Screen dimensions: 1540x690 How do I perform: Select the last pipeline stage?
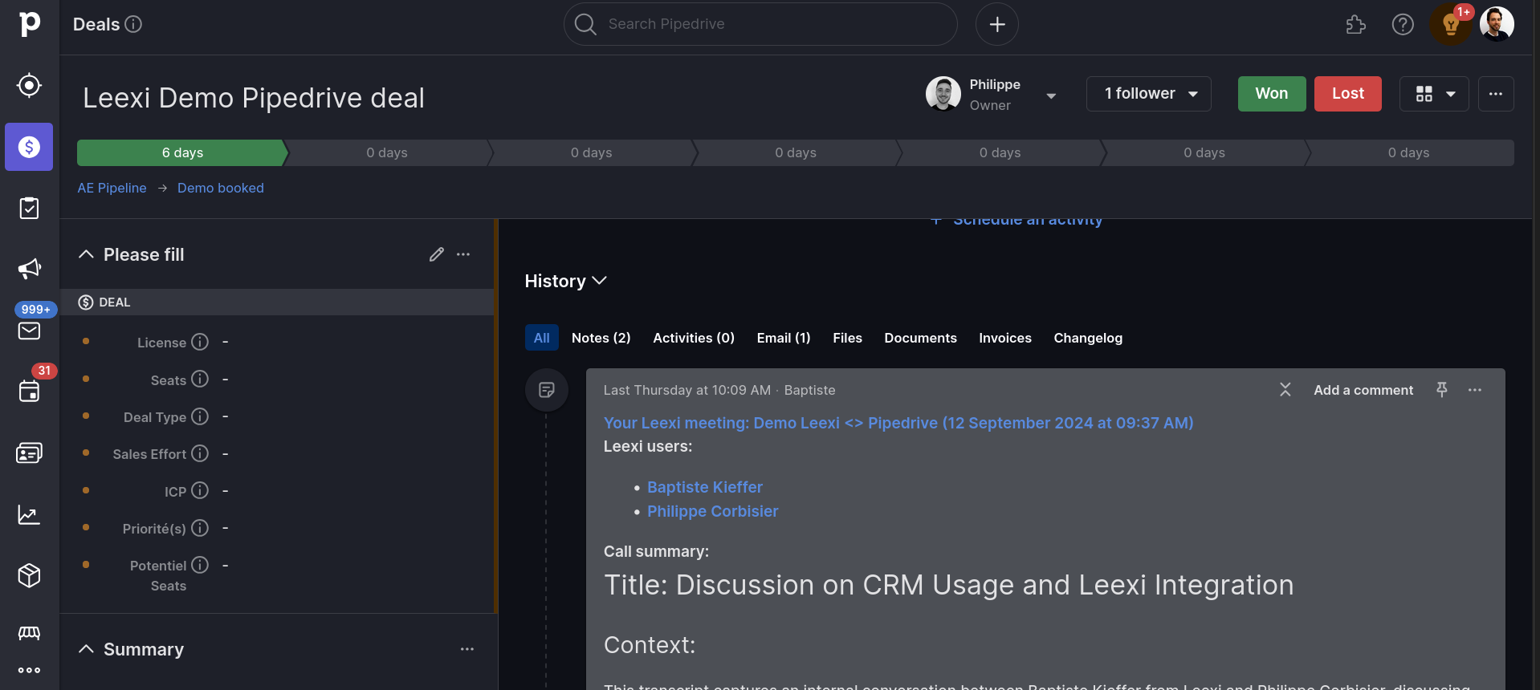pyautogui.click(x=1409, y=152)
